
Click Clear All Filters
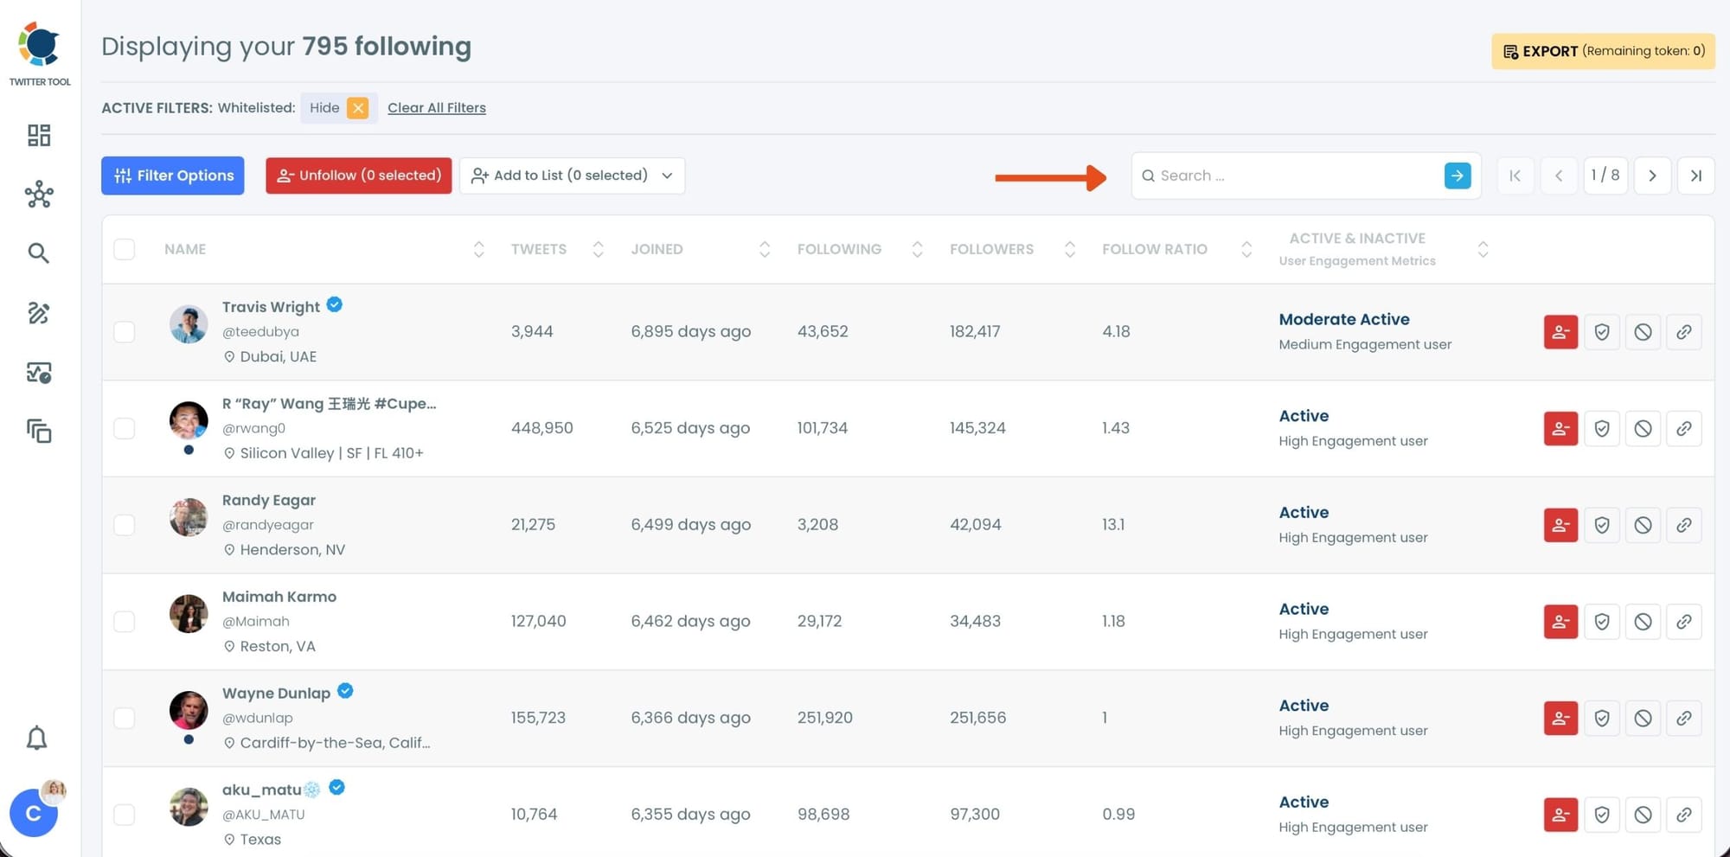(x=436, y=107)
